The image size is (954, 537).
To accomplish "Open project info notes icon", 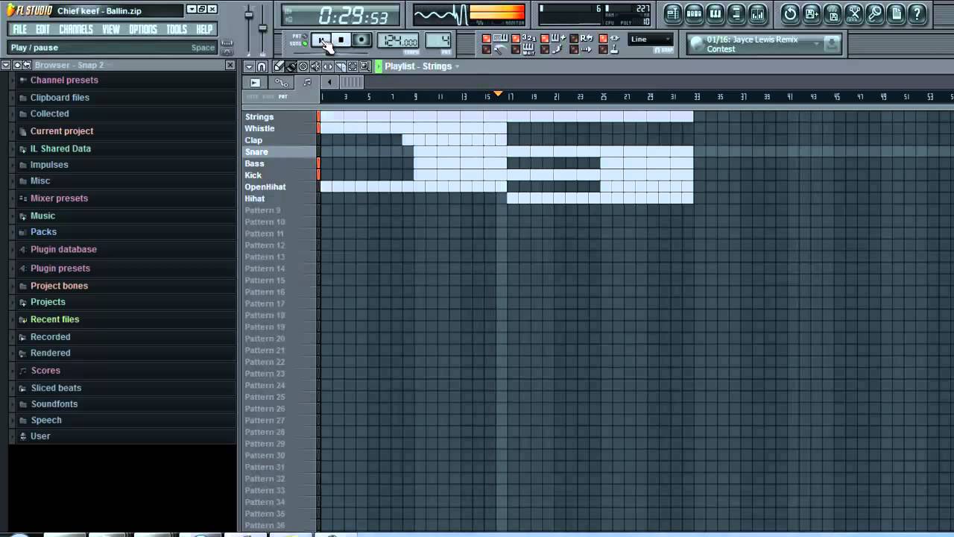I will [897, 13].
